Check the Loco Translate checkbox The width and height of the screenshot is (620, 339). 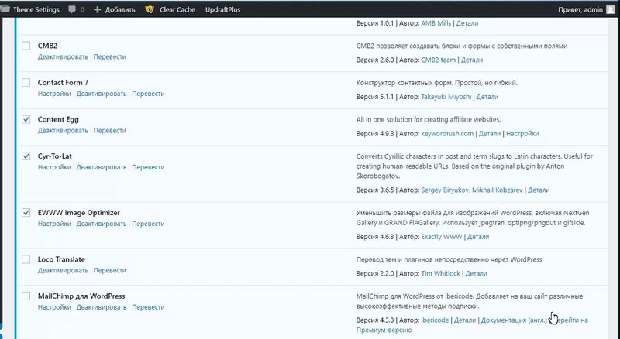point(26,259)
